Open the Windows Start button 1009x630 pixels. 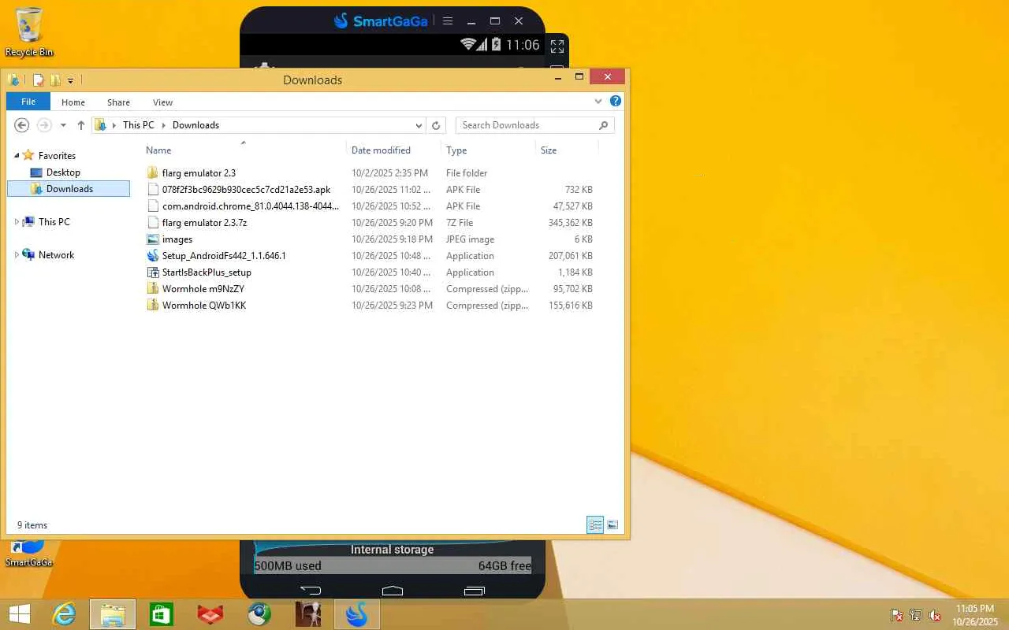19,614
